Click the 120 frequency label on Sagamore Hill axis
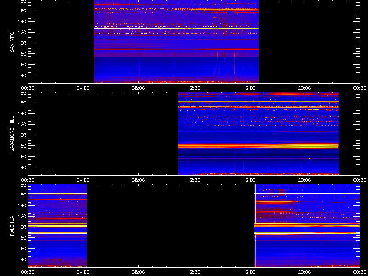Image resolution: width=368 pixels, height=276 pixels. coord(22,124)
